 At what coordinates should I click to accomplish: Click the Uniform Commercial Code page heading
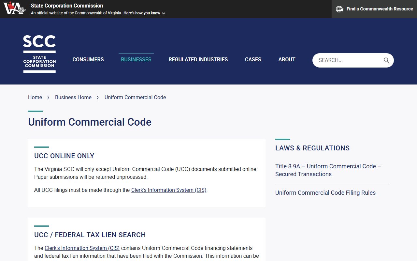coord(90,122)
